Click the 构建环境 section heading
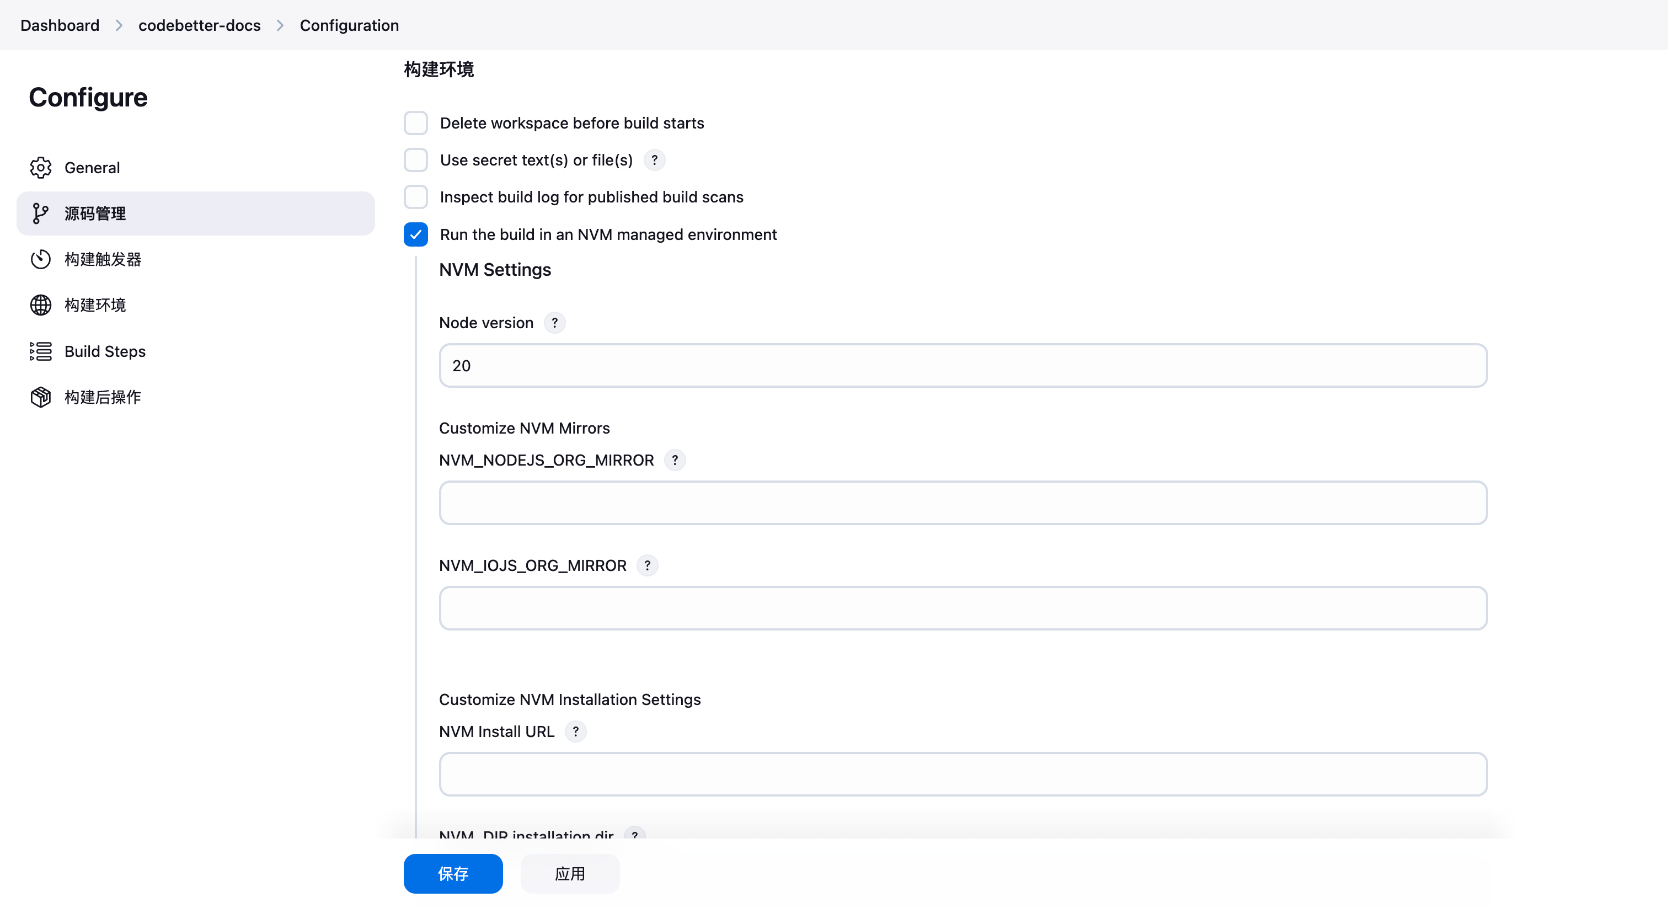The image size is (1668, 908). pos(439,70)
